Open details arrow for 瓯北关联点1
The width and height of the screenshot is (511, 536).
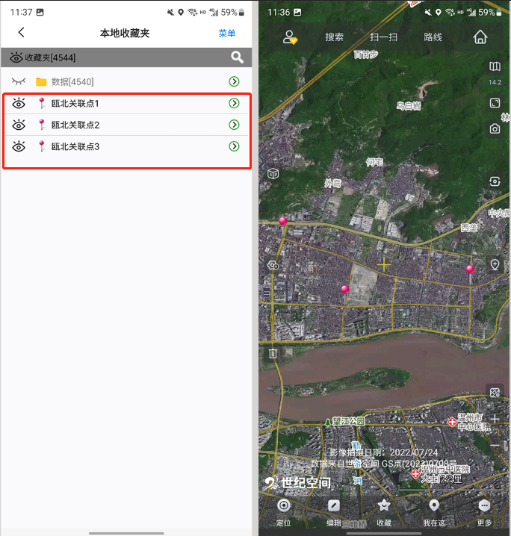[234, 103]
